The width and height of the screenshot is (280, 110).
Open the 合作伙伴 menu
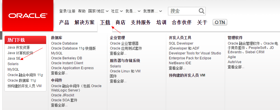point(182,23)
